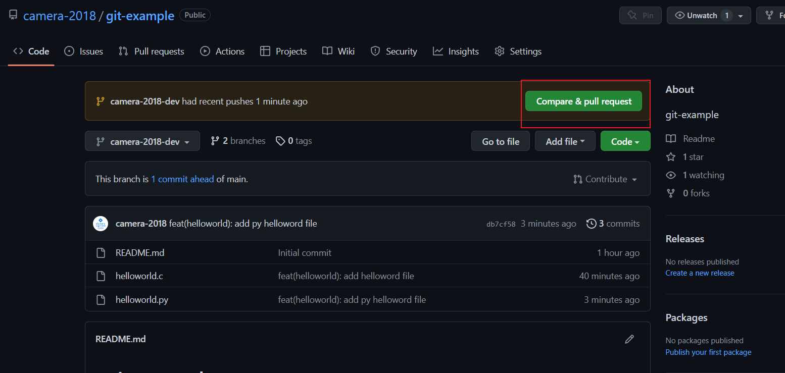Click the file icon for helloworld.py
Viewport: 785px width, 373px height.
[x=101, y=300]
